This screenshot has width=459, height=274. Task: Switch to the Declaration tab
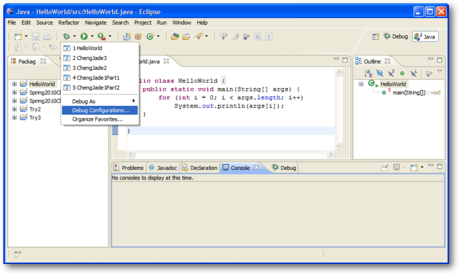[x=200, y=167]
